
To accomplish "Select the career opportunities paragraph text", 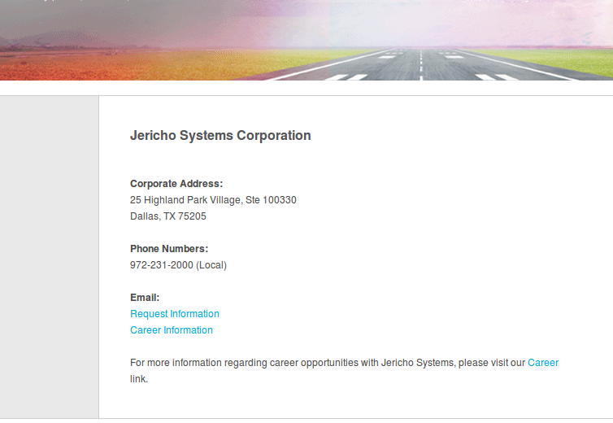I will click(x=344, y=371).
